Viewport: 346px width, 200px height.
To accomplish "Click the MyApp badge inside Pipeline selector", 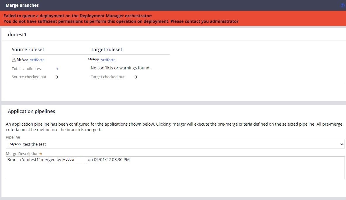I will click(x=15, y=144).
